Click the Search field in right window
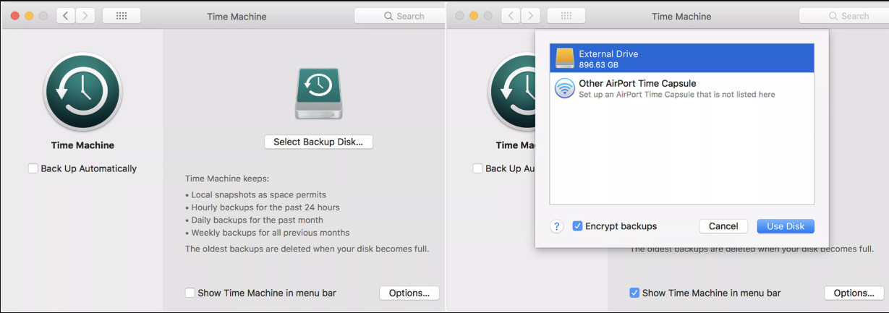This screenshot has width=889, height=313. (844, 16)
